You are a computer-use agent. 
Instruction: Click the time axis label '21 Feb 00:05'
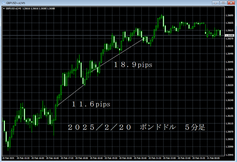click(213, 158)
